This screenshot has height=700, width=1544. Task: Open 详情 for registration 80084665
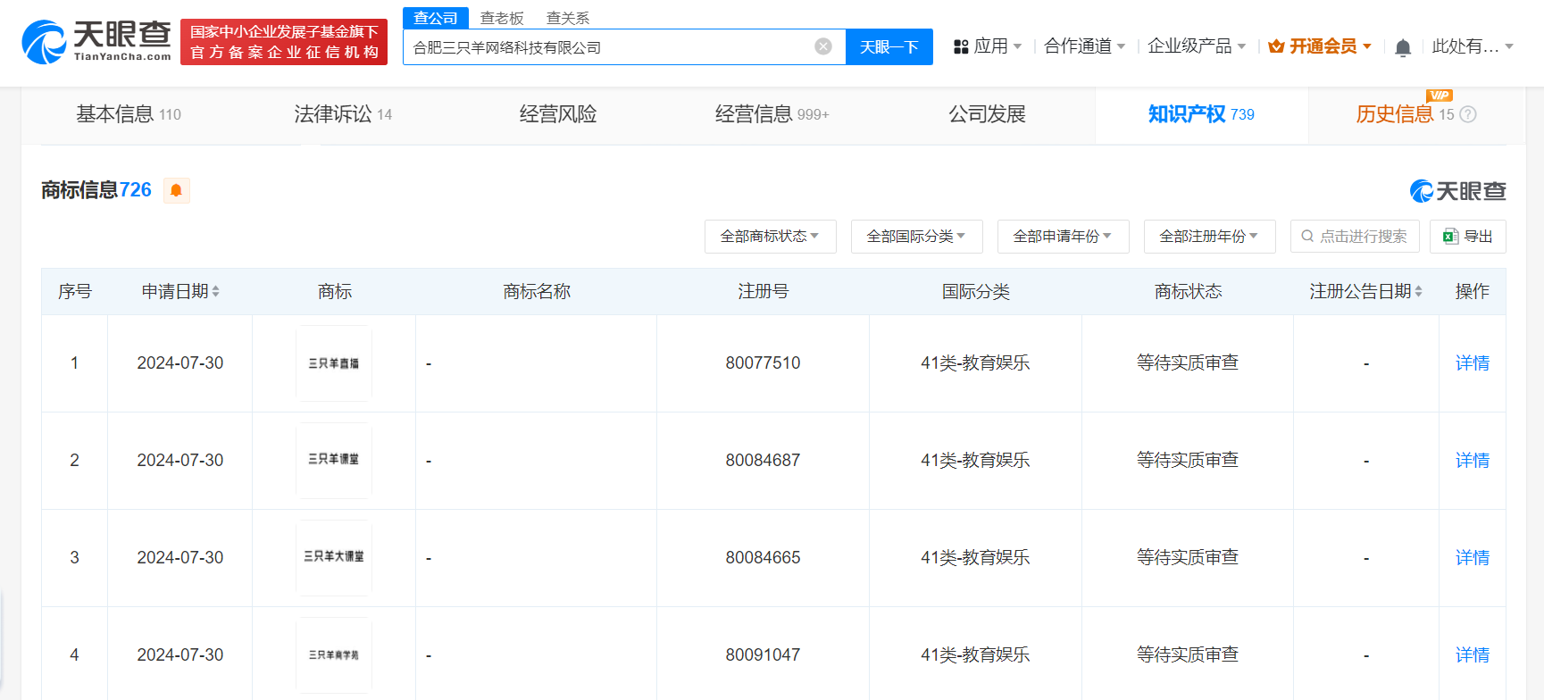coord(1473,558)
